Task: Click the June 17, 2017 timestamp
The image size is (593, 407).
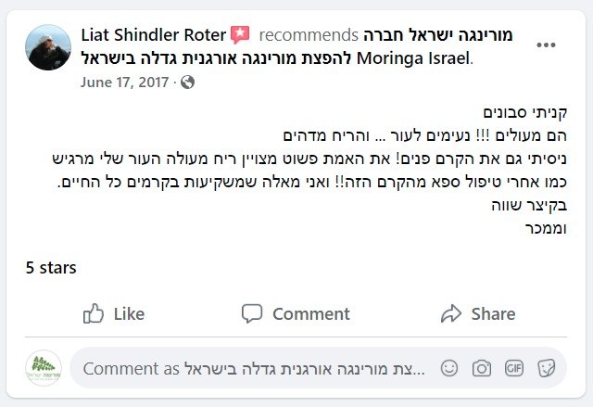Action: point(125,82)
